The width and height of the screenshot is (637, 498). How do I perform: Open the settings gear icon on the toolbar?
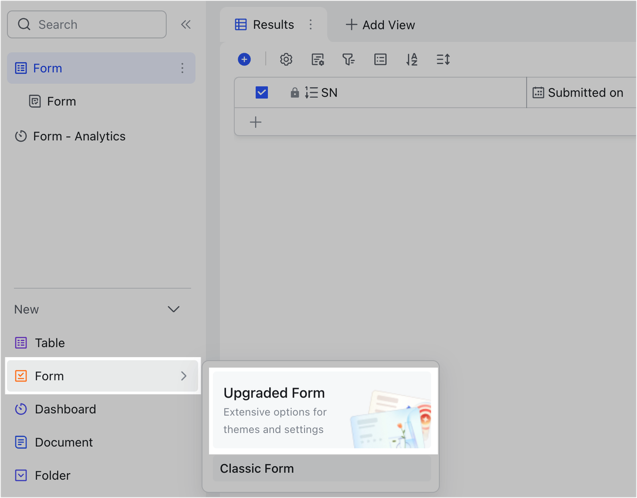click(286, 59)
